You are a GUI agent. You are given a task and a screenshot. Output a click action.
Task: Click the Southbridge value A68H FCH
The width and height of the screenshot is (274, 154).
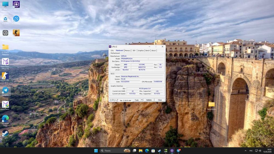pos(142,67)
